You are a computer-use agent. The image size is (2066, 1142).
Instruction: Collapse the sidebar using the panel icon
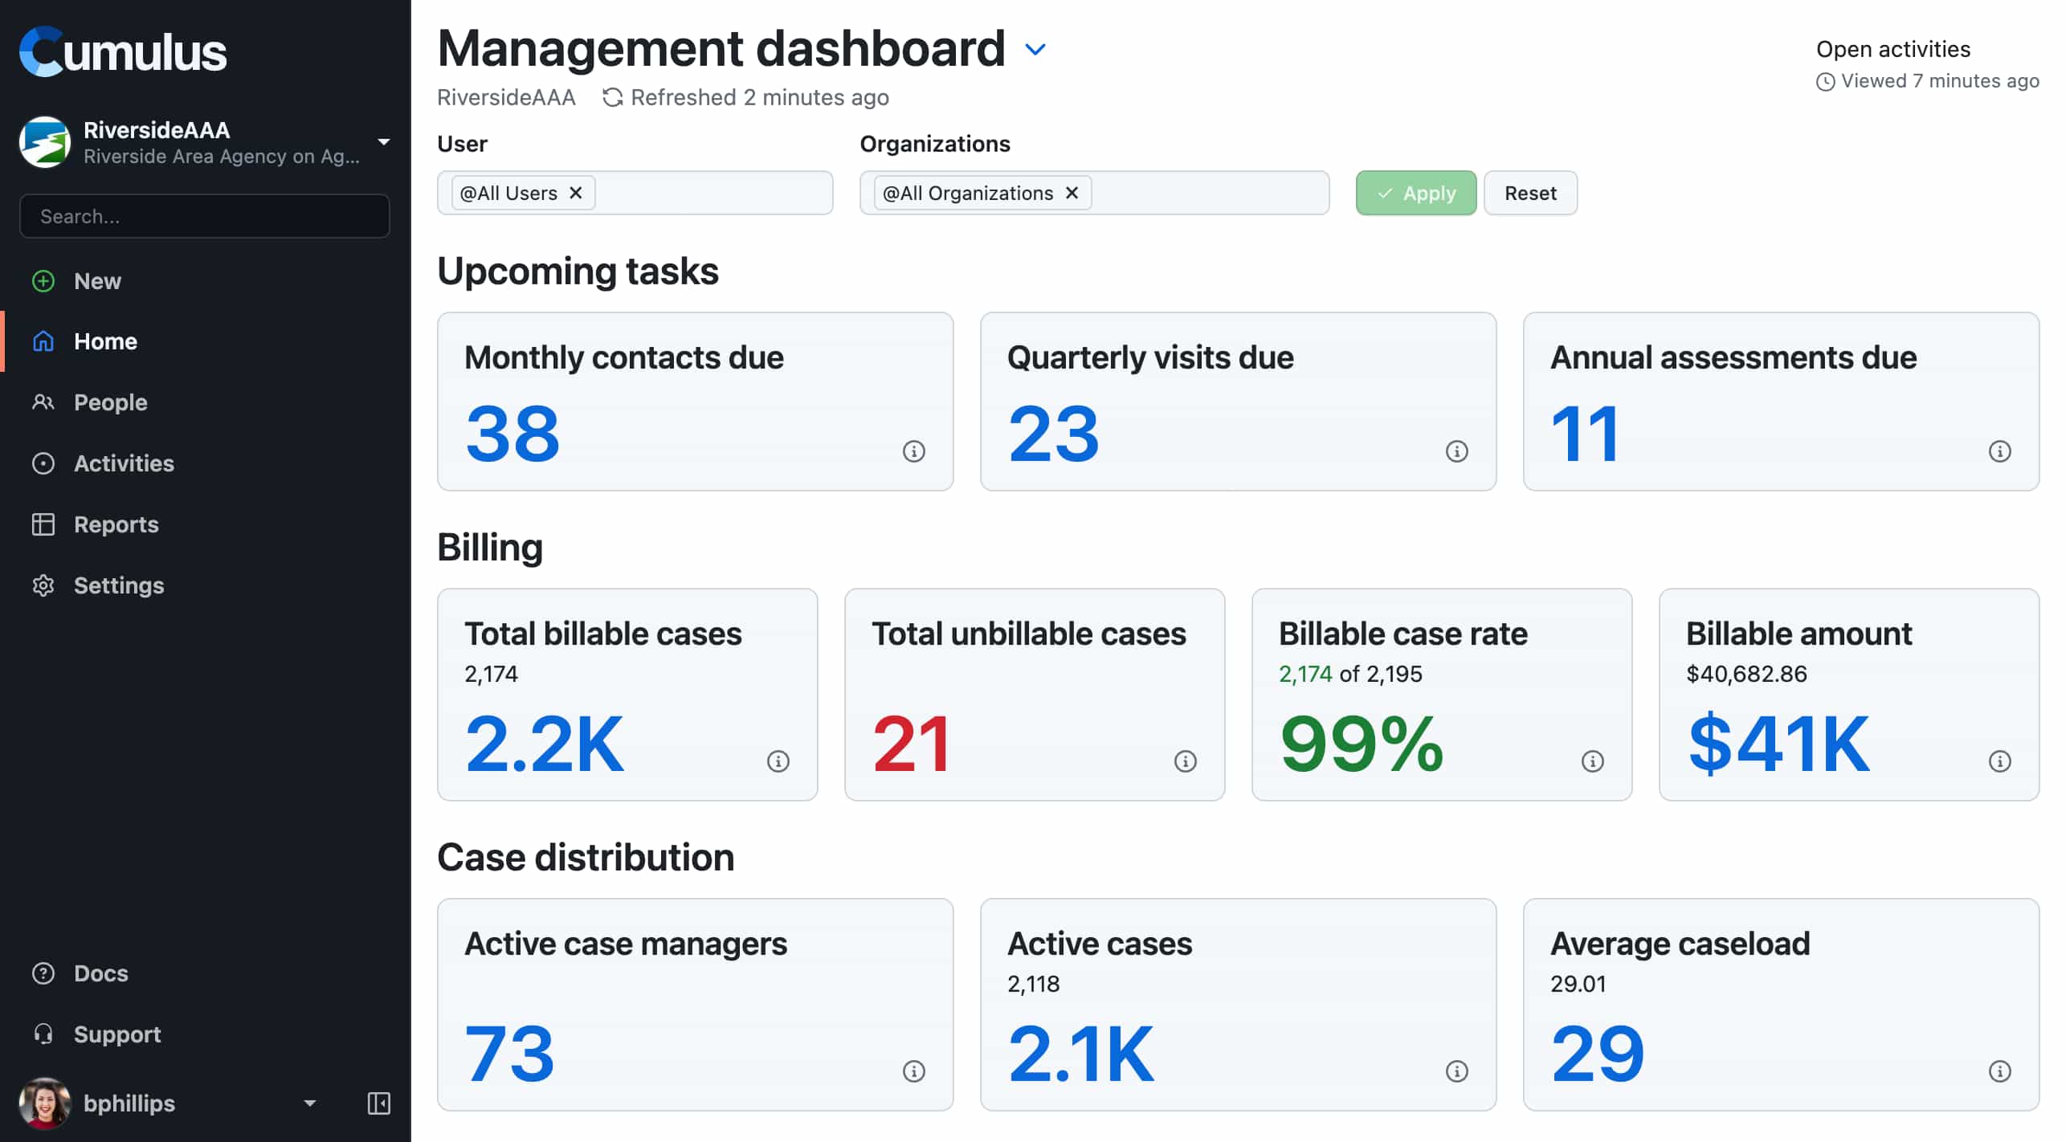(x=378, y=1103)
